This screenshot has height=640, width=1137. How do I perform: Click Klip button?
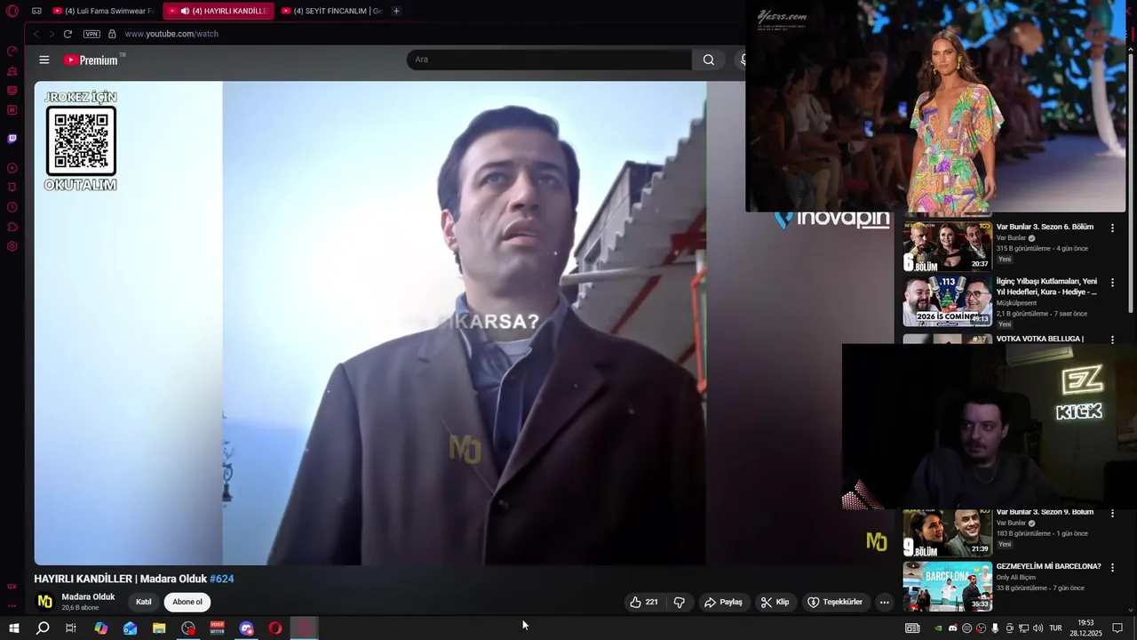pyautogui.click(x=775, y=602)
